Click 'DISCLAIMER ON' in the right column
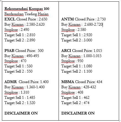Image resolution: width=121 pixels, height=122 pixels. click(x=78, y=113)
